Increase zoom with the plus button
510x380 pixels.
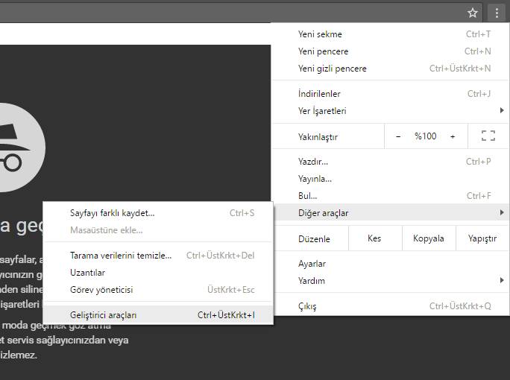pos(453,136)
